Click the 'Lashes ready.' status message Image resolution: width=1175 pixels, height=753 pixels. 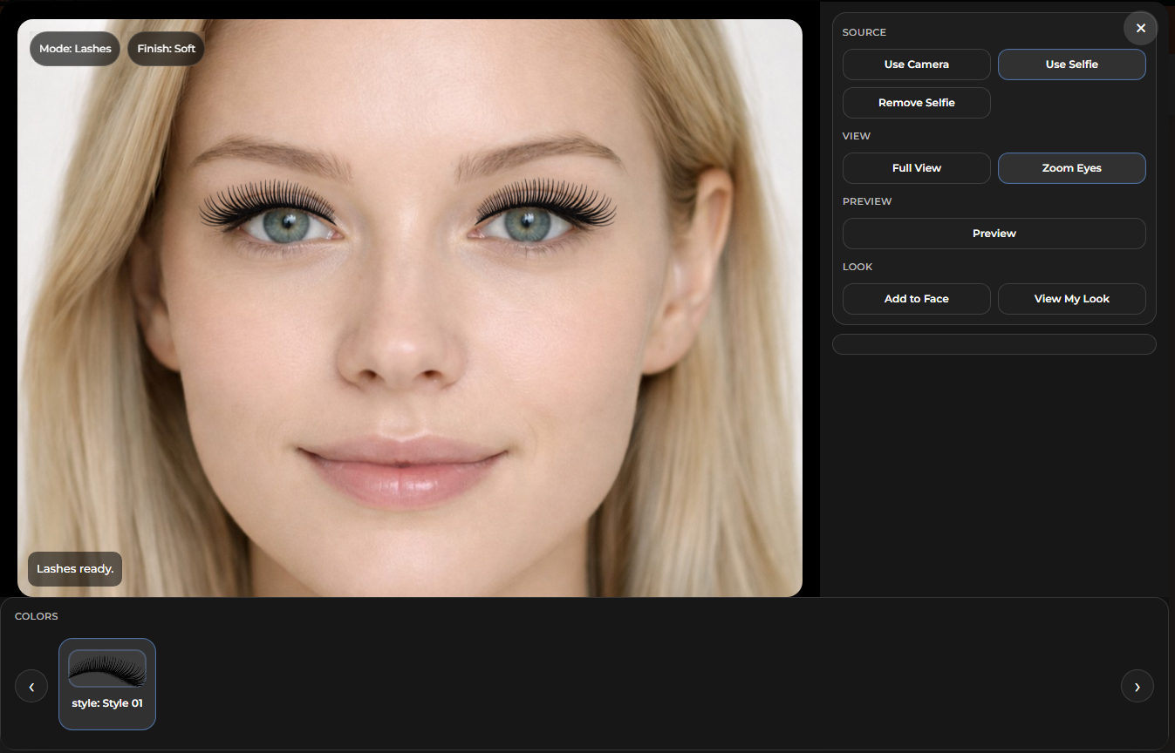tap(75, 569)
